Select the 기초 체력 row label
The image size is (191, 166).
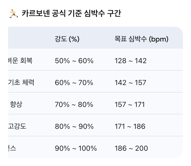click(21, 83)
